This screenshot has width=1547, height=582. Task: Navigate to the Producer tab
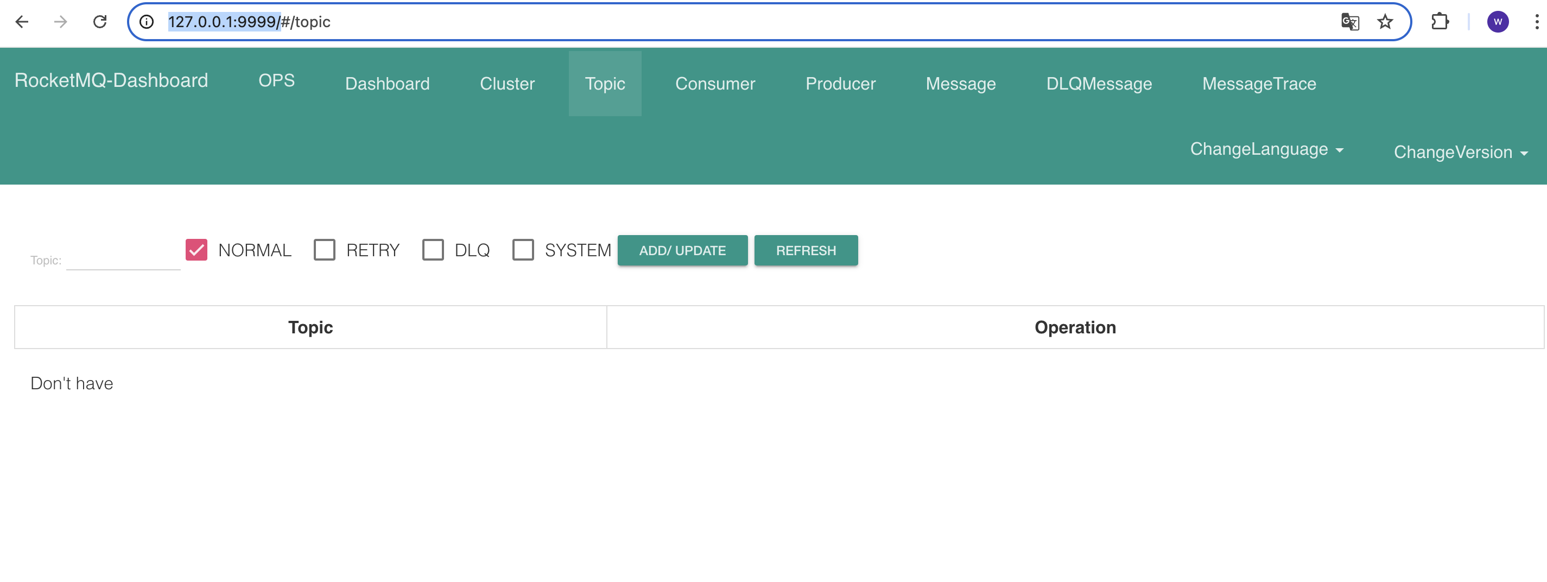(x=840, y=84)
